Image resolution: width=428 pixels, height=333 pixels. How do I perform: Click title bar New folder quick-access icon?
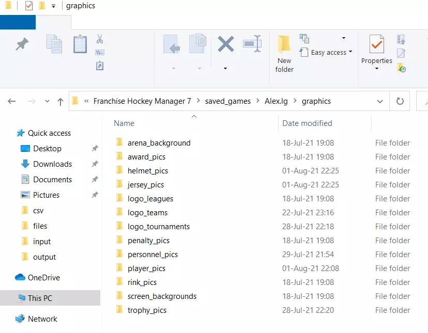[x=42, y=6]
